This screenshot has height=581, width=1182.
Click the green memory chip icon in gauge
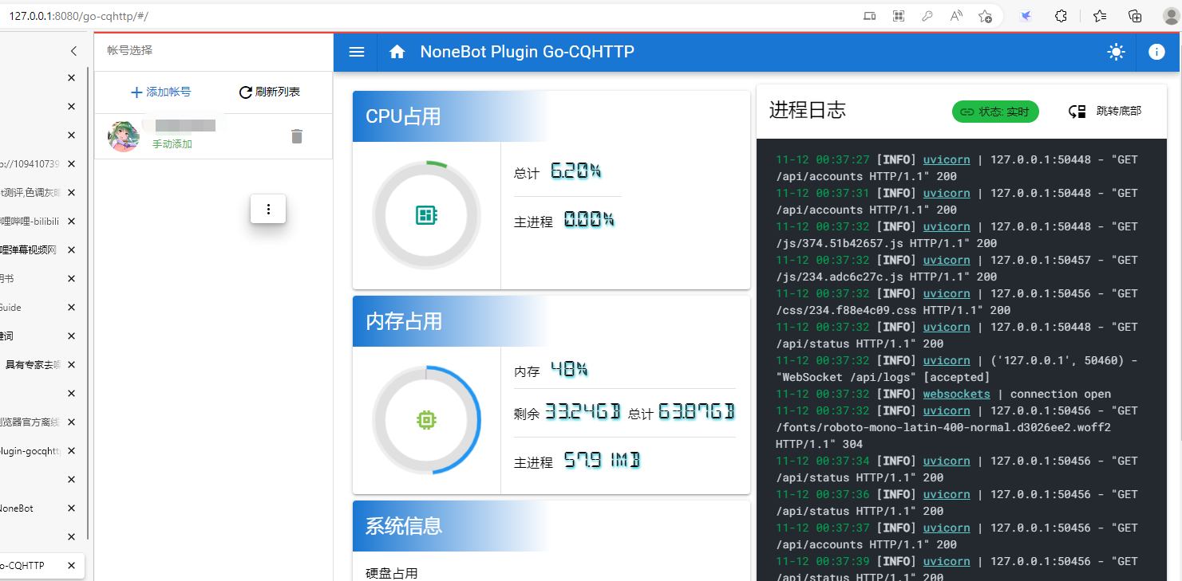point(426,420)
